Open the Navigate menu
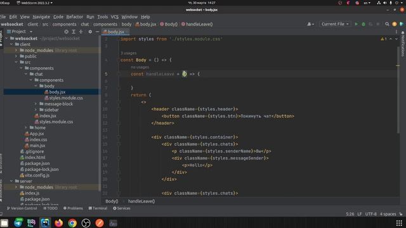Screen dimensions: 406x228 41,17
